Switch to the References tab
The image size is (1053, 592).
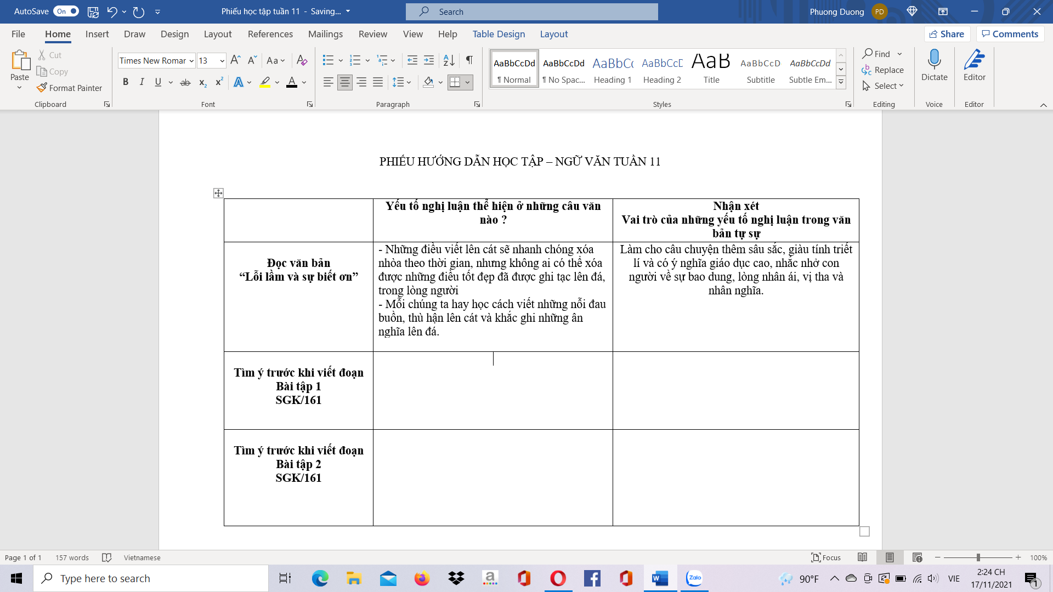tap(270, 34)
